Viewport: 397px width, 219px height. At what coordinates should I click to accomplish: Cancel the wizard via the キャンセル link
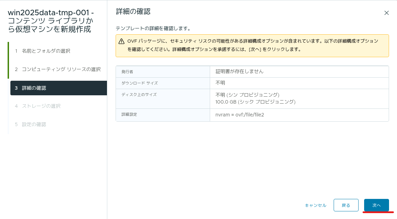[x=315, y=205]
